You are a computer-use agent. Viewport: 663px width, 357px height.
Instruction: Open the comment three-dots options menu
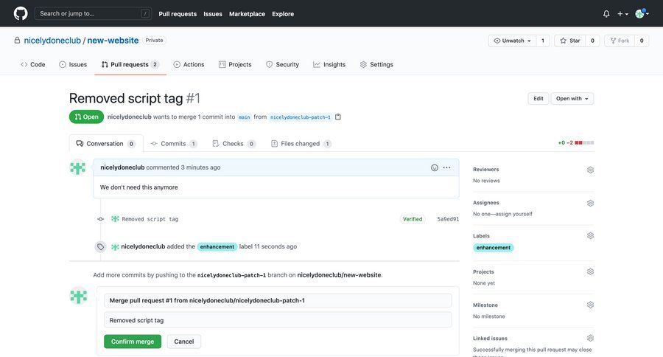click(x=446, y=167)
